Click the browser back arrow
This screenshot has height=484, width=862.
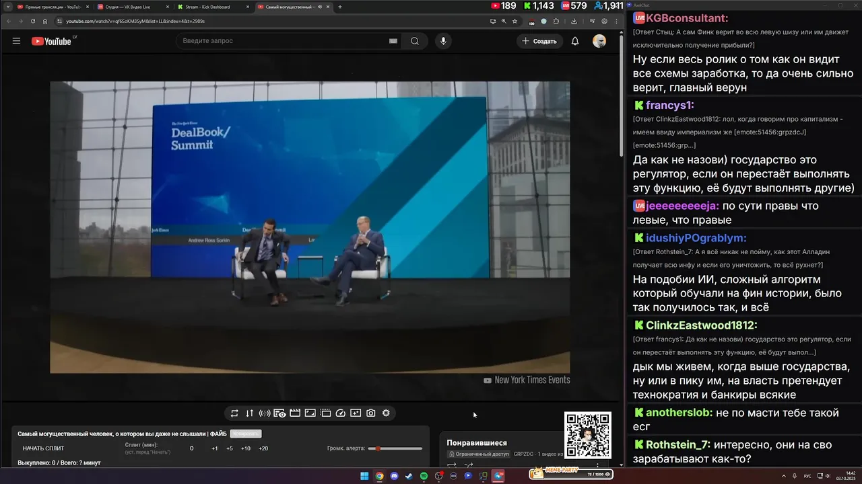click(9, 21)
